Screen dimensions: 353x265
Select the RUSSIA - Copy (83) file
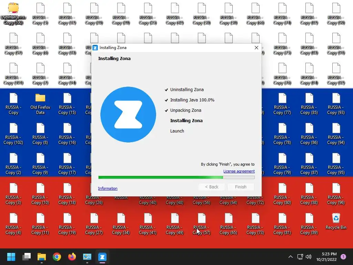click(309, 44)
